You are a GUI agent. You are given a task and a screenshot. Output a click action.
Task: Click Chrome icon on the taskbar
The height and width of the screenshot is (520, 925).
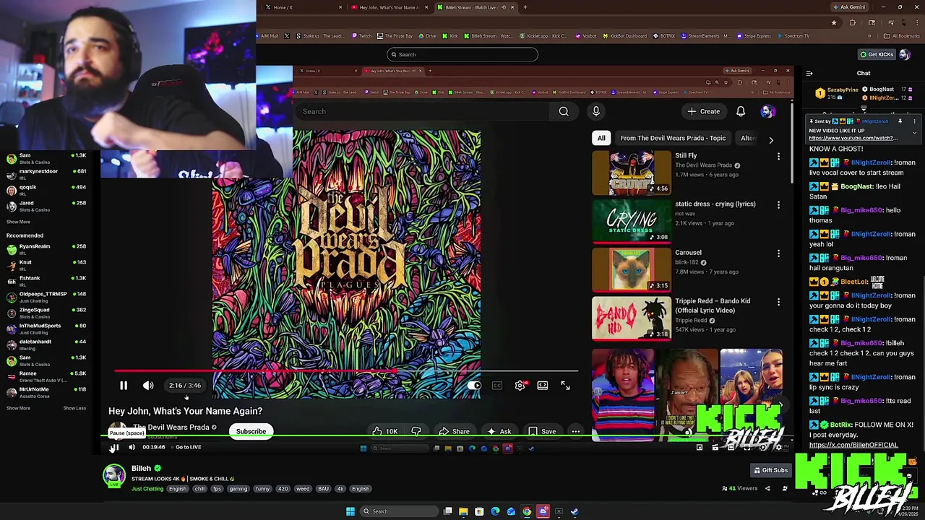tap(527, 511)
